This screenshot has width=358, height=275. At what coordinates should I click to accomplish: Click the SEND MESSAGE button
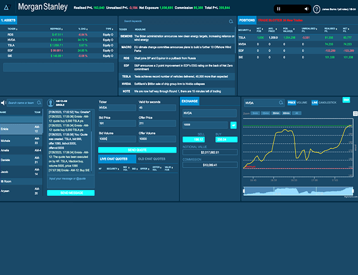[71, 193]
